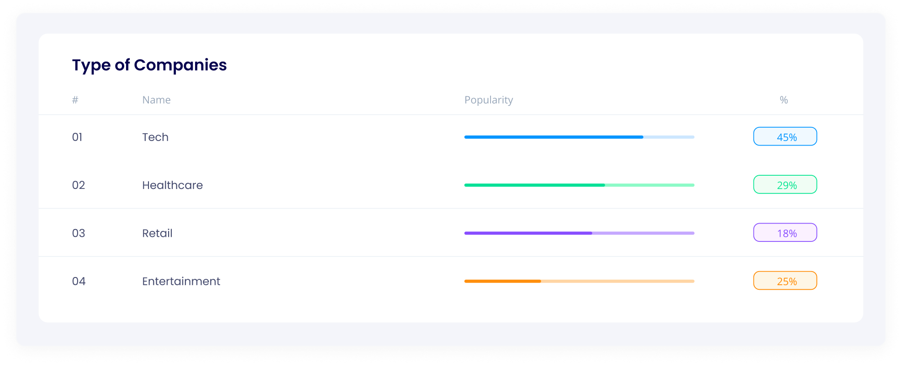902x366 pixels.
Task: Select the Healthcare company name
Action: [173, 185]
